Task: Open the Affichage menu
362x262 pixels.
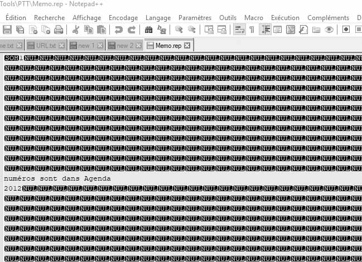Action: tap(87, 18)
